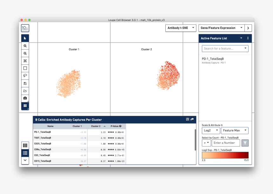Click the open folder icon
273x194 pixels.
tap(25, 91)
